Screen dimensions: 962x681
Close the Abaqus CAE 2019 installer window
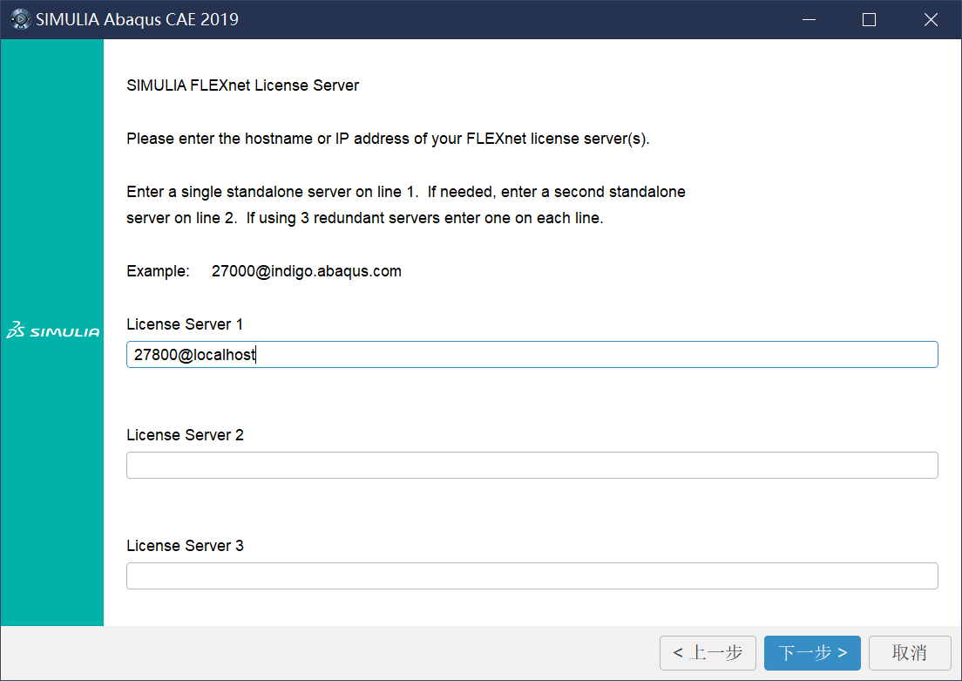pyautogui.click(x=931, y=19)
